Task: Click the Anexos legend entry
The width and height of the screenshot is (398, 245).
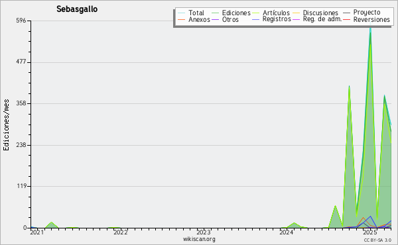Action: 199,19
